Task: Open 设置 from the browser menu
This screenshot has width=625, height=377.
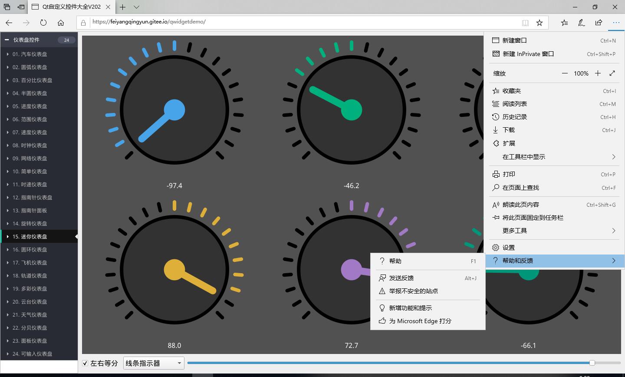Action: [508, 248]
